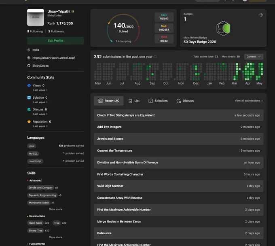
Task: Click the Discuss tab search-bubble icon
Action: click(x=178, y=101)
